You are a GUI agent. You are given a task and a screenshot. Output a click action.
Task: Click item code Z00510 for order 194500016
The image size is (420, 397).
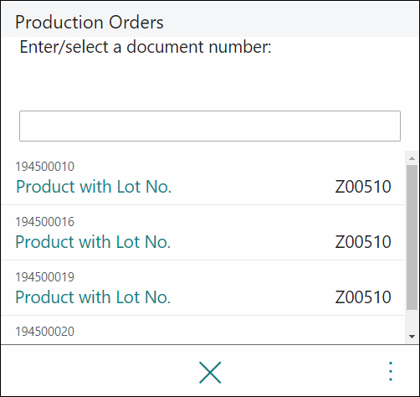pos(363,242)
